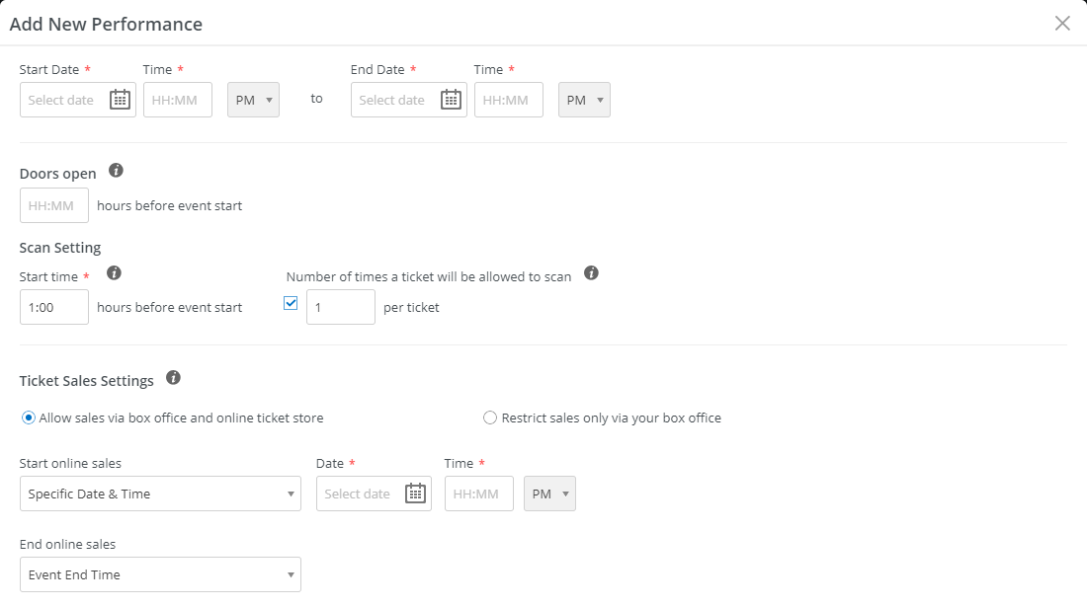This screenshot has width=1087, height=608.
Task: Click the Start Date Time HH:MM field
Action: 178,99
